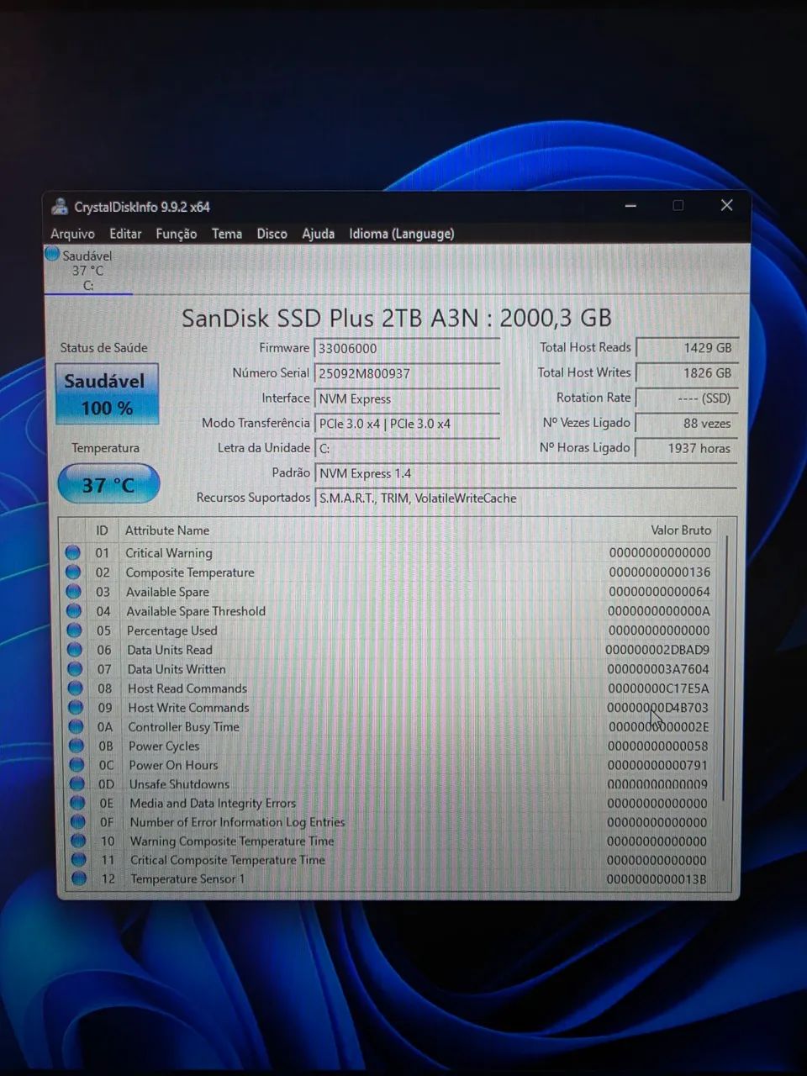
Task: Click the ID column header
Action: tap(102, 530)
